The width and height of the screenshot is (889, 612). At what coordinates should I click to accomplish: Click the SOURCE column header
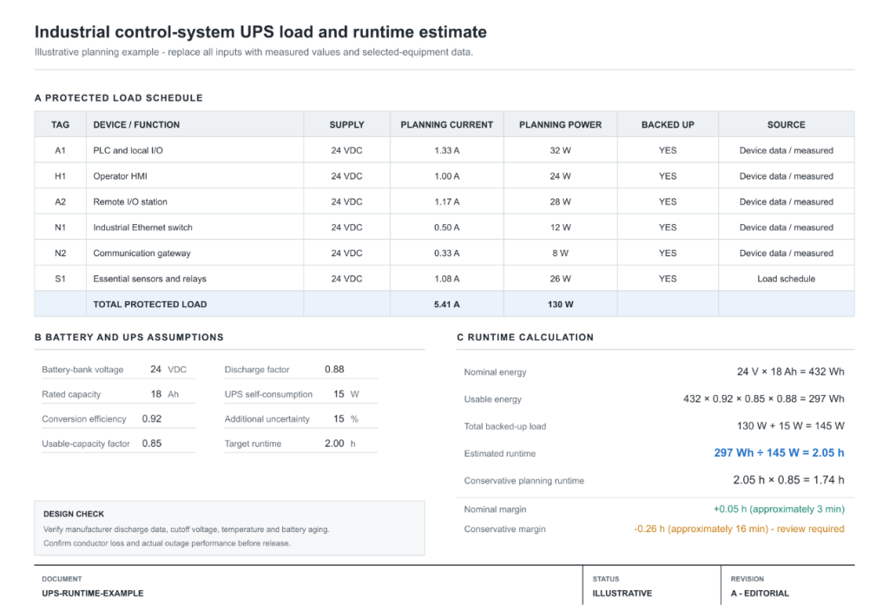786,125
